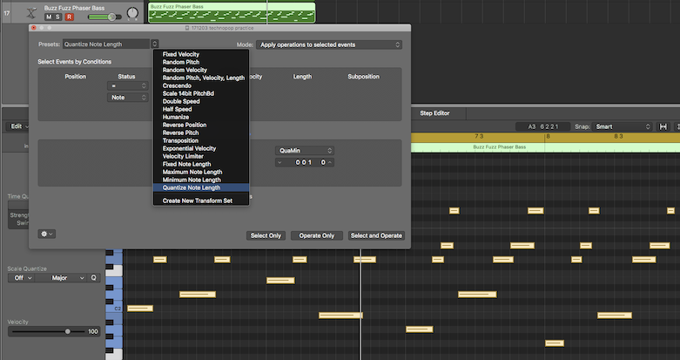Click the 7 3 marker in the Piano Roll ruler

click(x=479, y=136)
